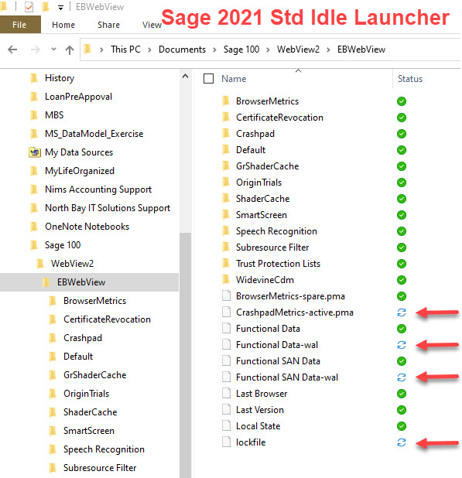
Task: Select the MBS folder in the tree
Action: pos(54,115)
